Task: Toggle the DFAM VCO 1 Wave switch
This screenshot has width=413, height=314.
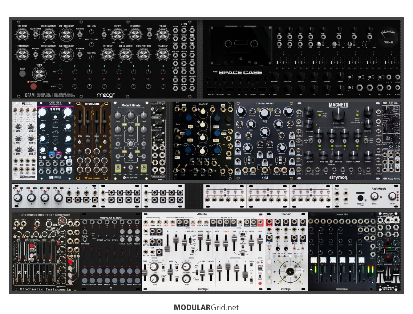Action: 80,35
